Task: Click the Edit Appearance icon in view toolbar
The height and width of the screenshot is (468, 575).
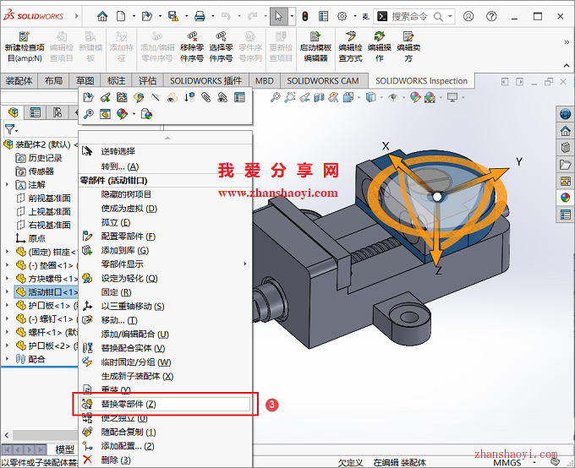Action: click(x=415, y=97)
